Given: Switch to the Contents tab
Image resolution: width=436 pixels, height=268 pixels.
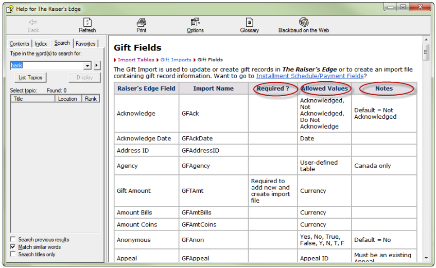Looking at the screenshot, I should tap(19, 44).
